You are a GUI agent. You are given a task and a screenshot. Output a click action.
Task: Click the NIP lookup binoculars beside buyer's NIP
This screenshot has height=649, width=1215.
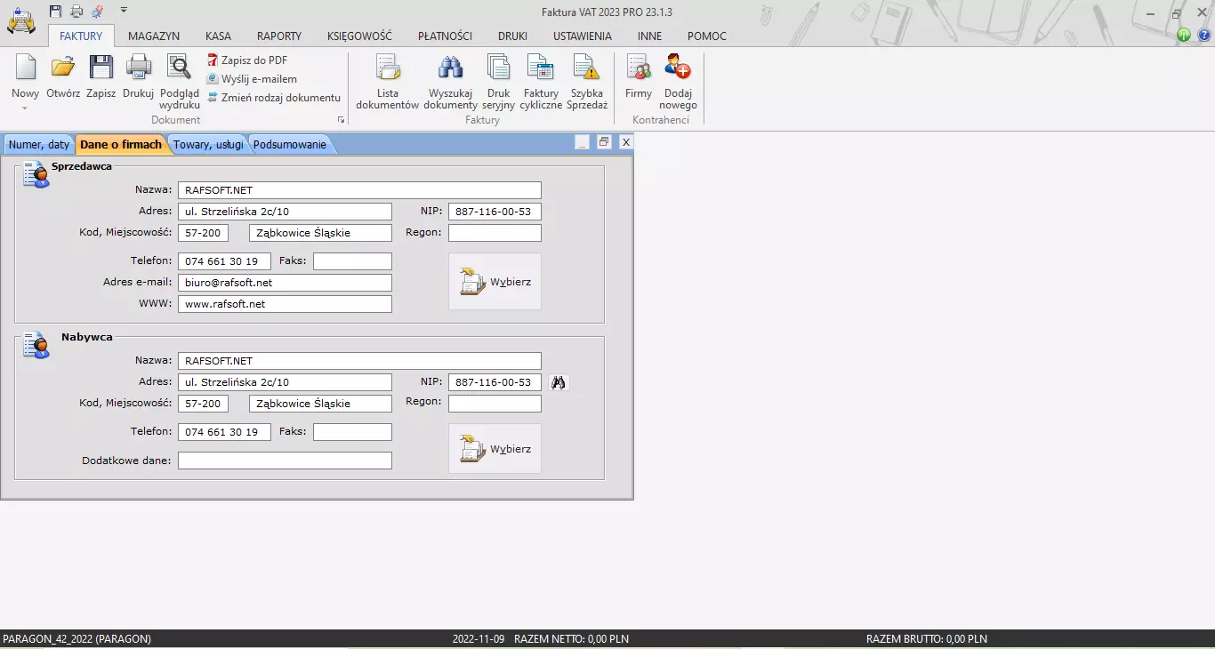[559, 381]
